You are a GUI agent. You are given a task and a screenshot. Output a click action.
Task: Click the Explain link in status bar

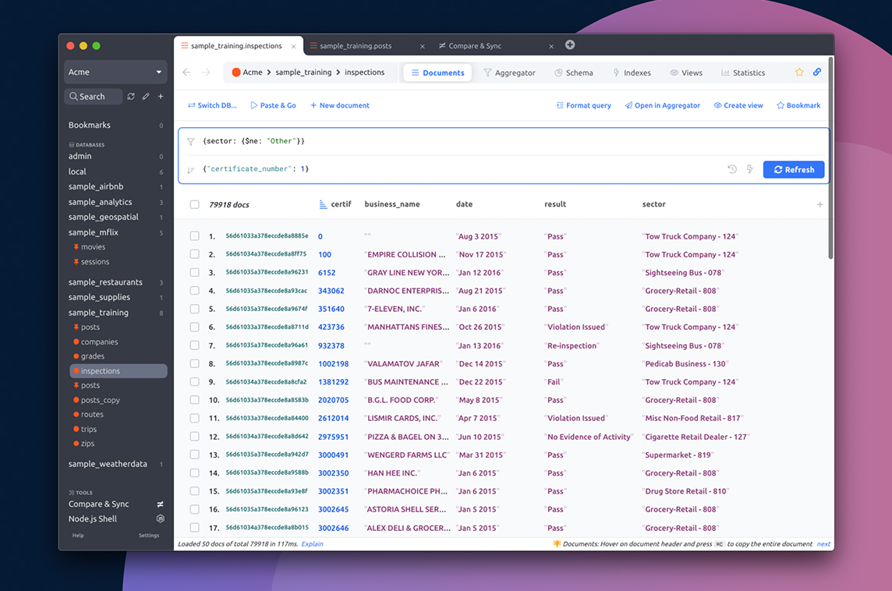312,543
